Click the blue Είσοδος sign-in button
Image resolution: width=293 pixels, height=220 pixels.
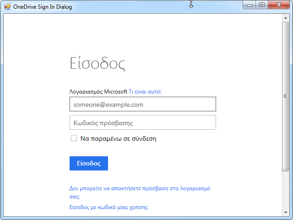(x=89, y=163)
